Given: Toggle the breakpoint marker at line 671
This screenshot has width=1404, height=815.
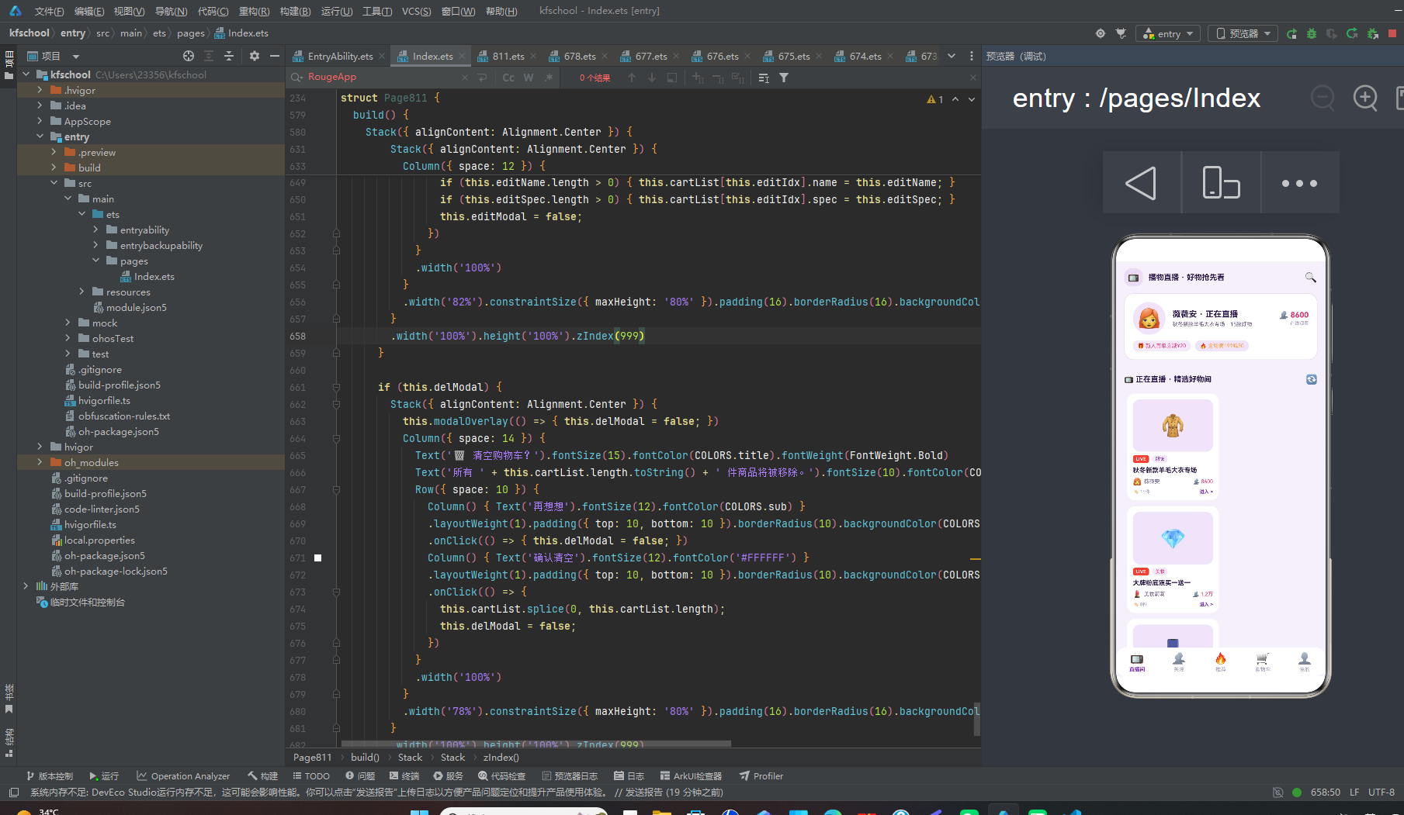Looking at the screenshot, I should point(317,558).
